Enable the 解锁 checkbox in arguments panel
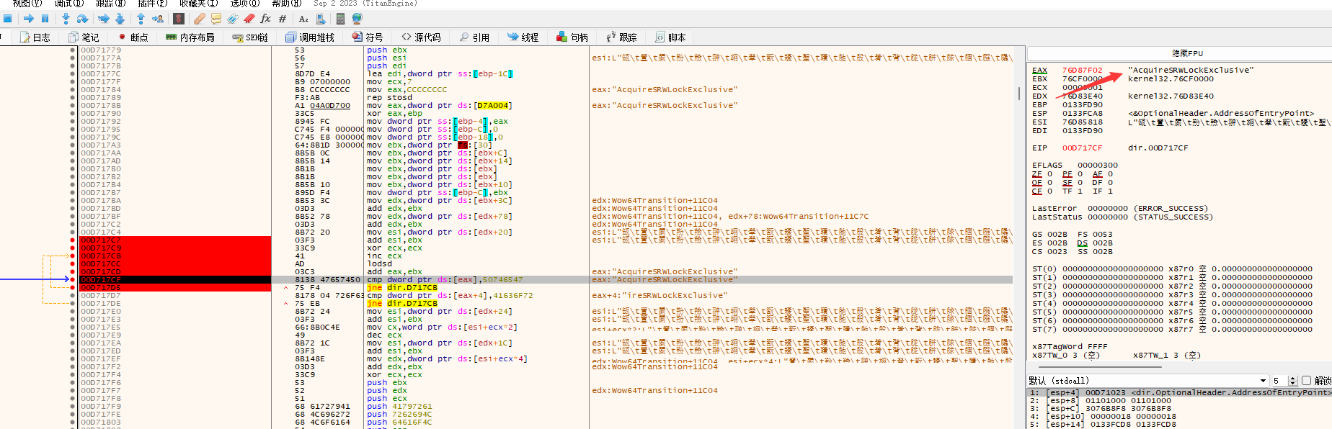This screenshot has width=1332, height=429. [x=1306, y=381]
